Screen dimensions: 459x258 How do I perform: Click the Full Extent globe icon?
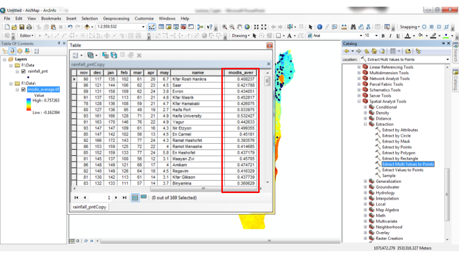coord(247,27)
